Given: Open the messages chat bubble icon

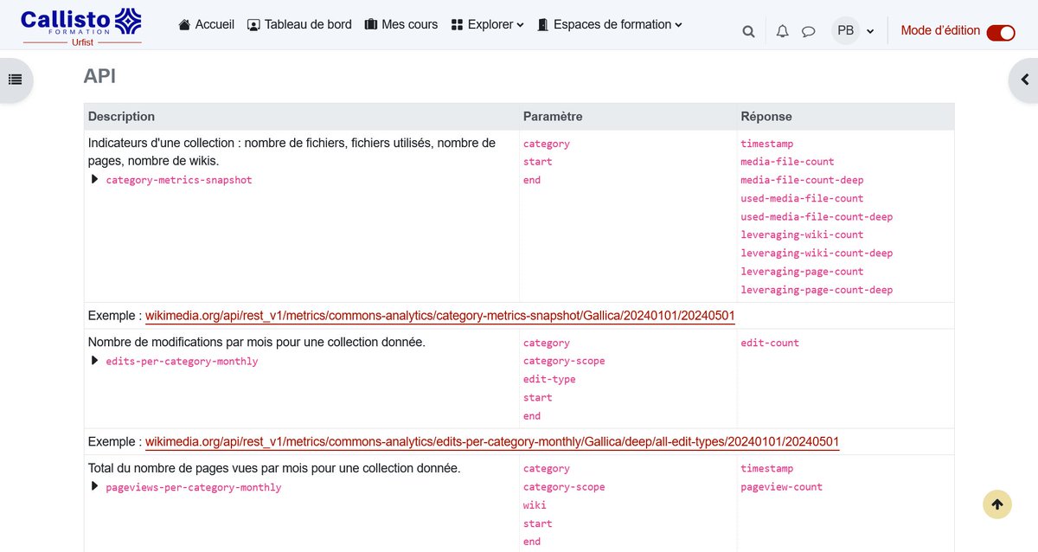Looking at the screenshot, I should [x=808, y=30].
